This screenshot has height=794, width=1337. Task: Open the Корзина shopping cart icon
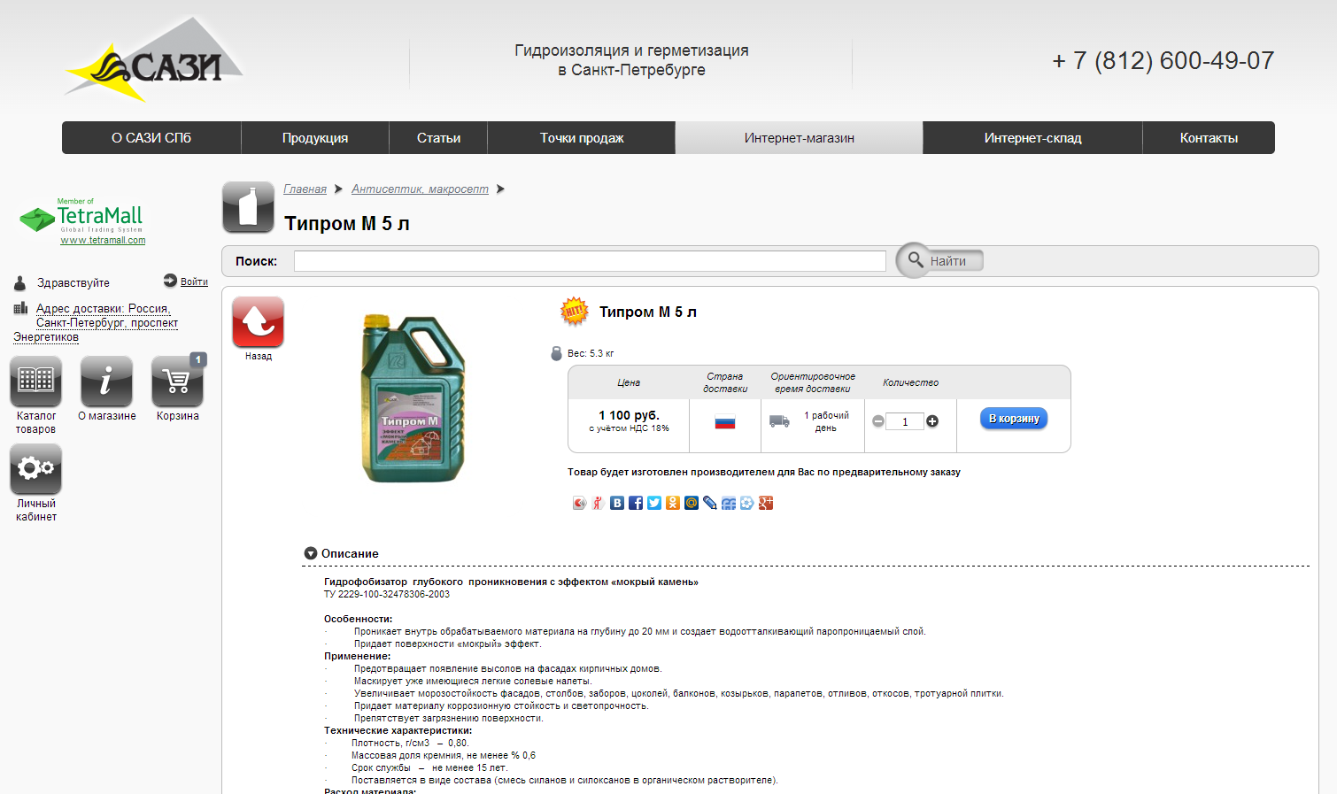coord(177,382)
